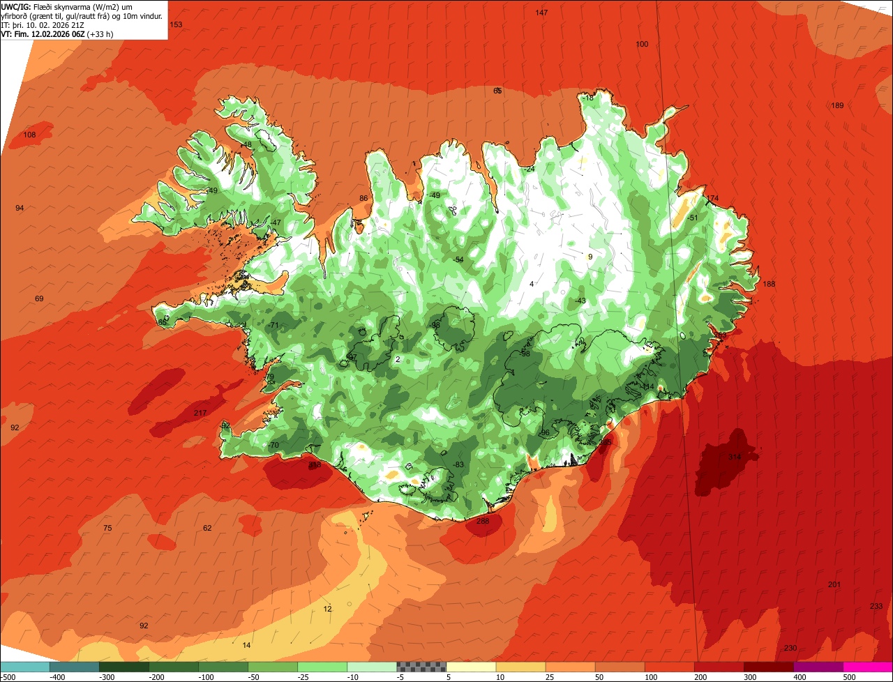893x682 pixels.
Task: Click the '4' value on central Iceland
Action: [x=532, y=284]
